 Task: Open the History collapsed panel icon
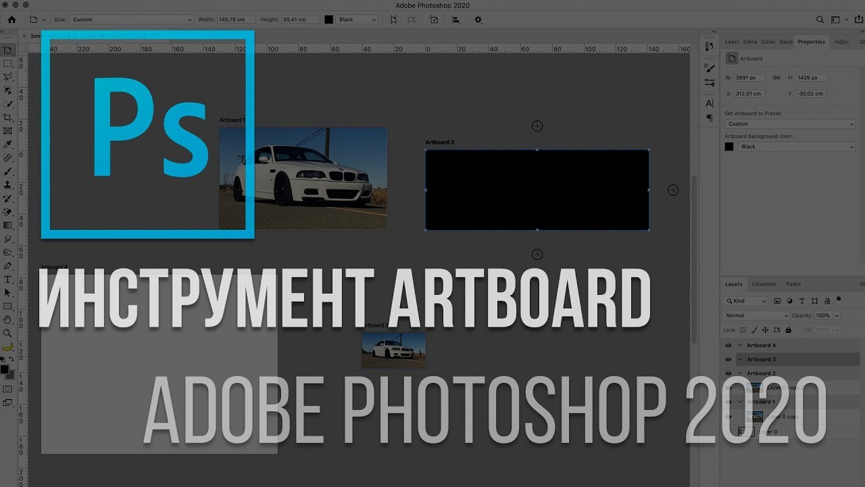(710, 45)
